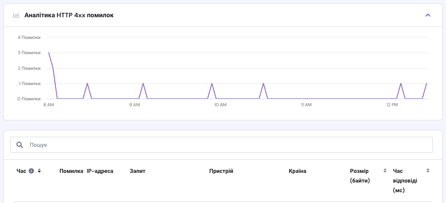446x203 pixels.
Task: Click sort arrows for Час відповіді (мс)
Action: [x=428, y=171]
